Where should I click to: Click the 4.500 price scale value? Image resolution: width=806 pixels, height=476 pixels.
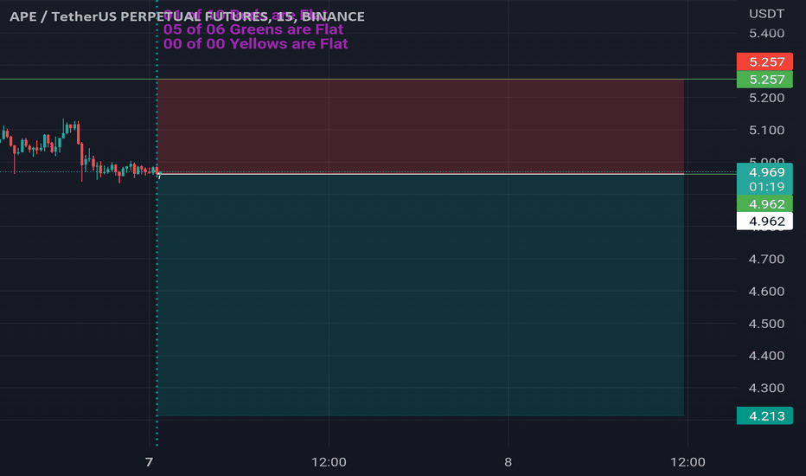pyautogui.click(x=766, y=324)
